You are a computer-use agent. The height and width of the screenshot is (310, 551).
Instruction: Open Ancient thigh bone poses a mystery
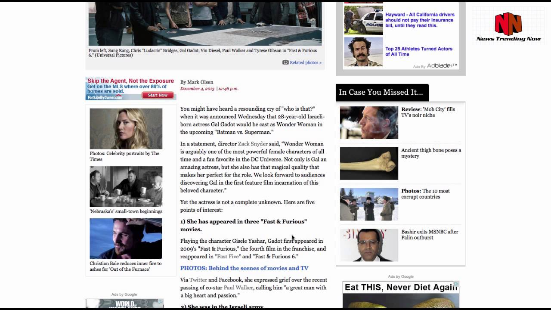click(431, 153)
